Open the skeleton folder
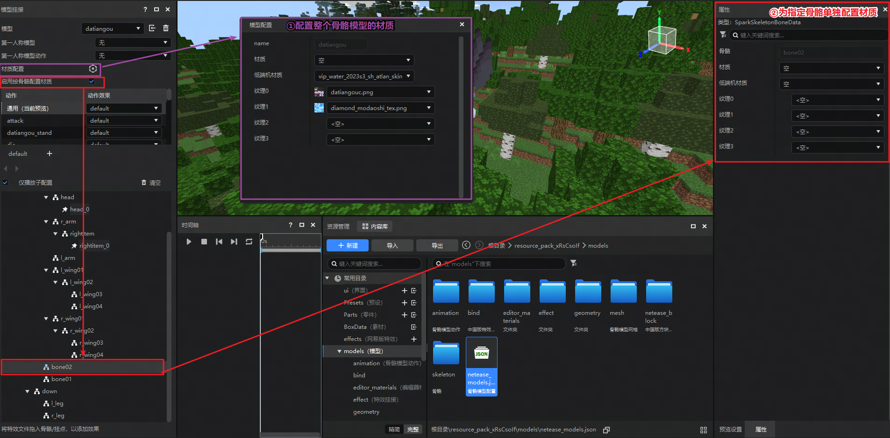The image size is (890, 438). click(446, 354)
